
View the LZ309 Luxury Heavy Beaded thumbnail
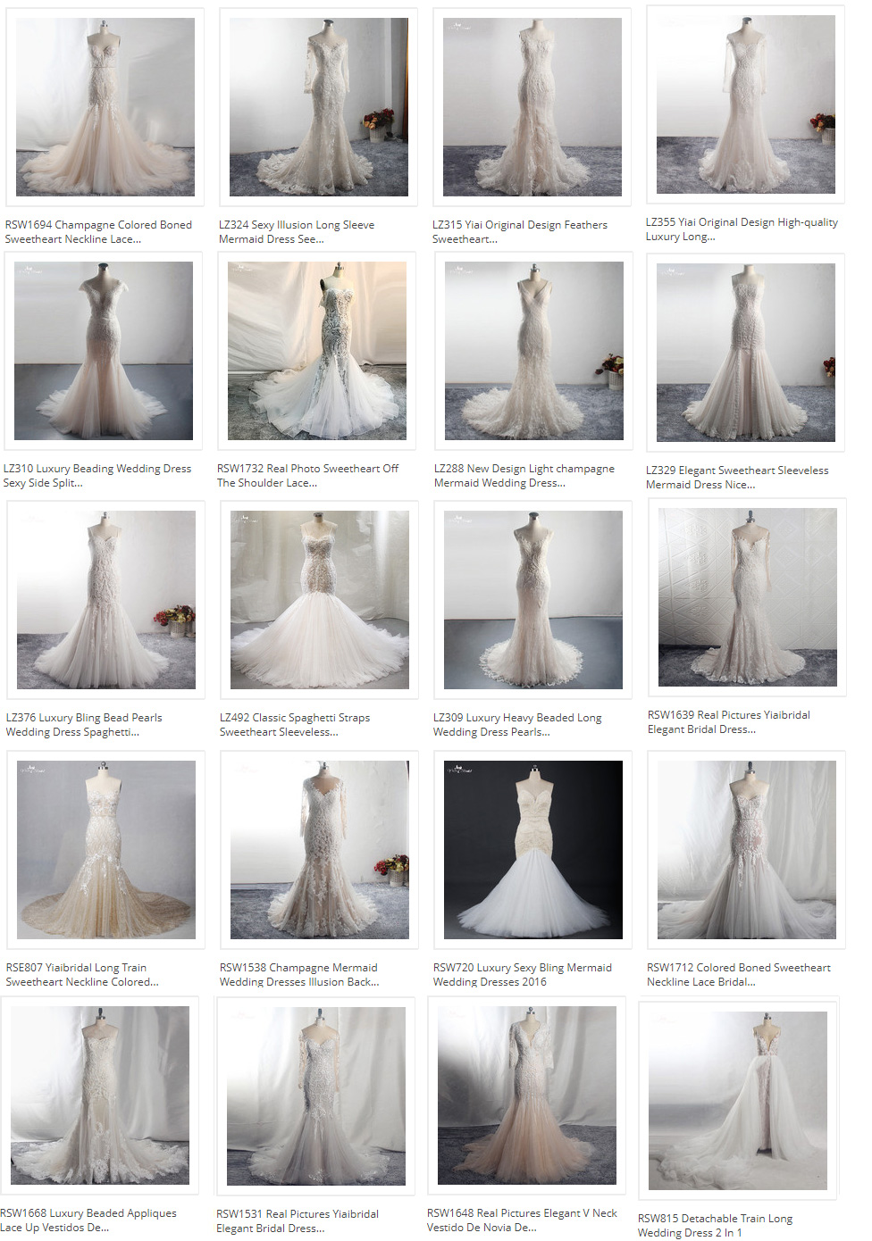coord(533,600)
